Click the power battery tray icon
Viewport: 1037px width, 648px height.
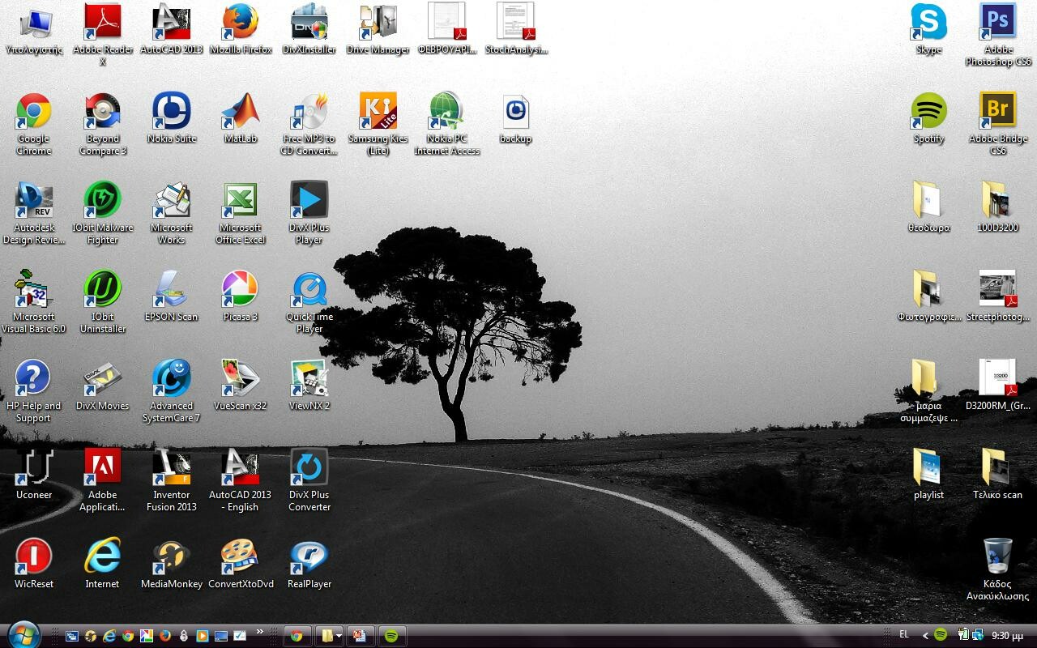point(963,635)
